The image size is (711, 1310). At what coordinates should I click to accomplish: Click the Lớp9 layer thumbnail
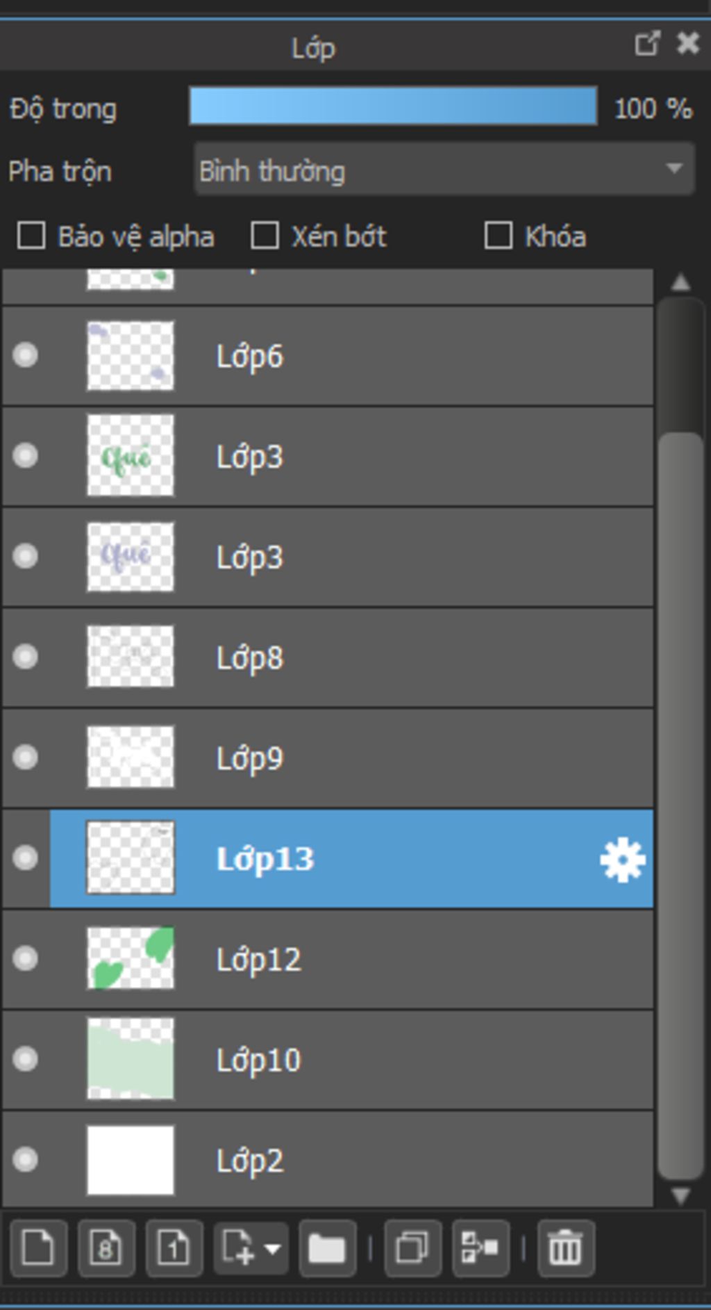[x=131, y=758]
